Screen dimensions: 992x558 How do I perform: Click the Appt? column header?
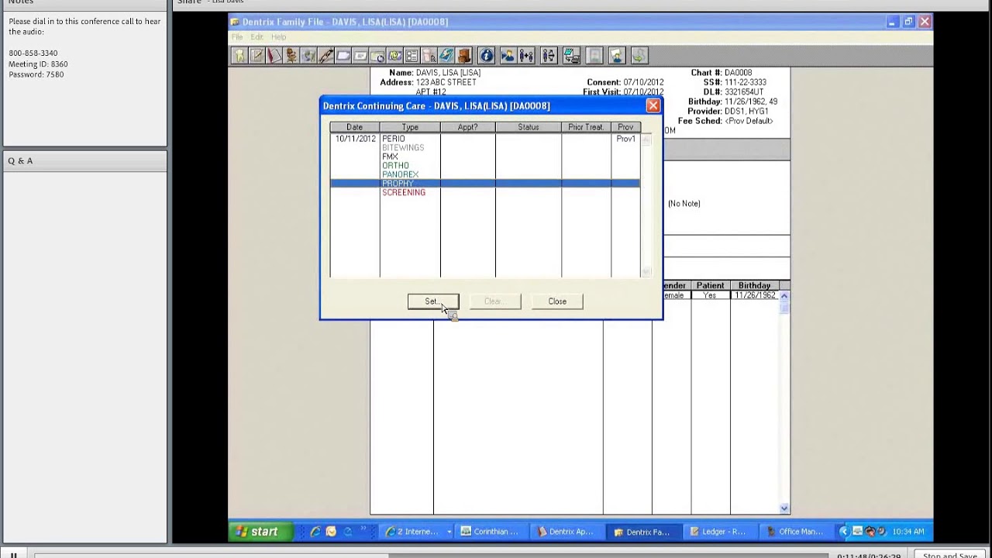click(x=467, y=127)
